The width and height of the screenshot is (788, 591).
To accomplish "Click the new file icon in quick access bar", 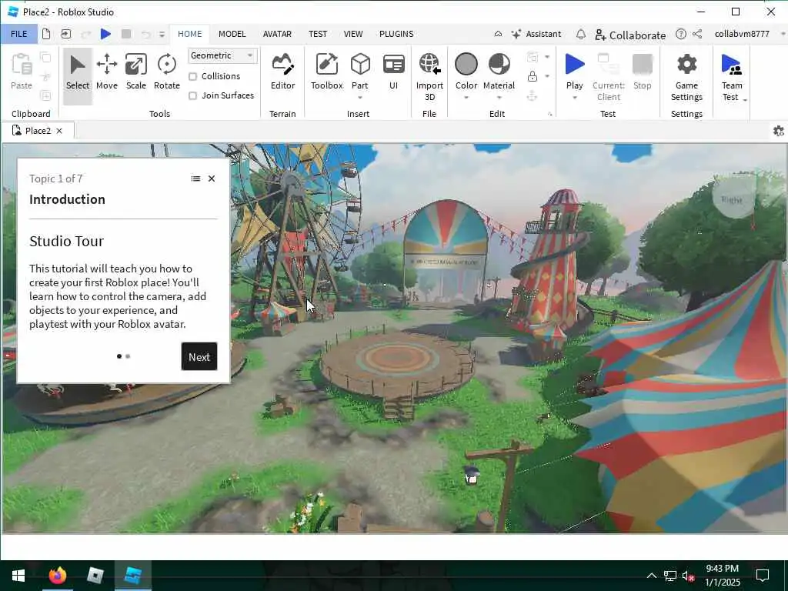I will pos(46,34).
